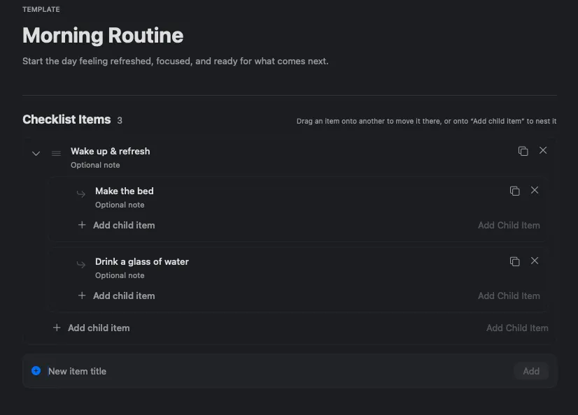This screenshot has width=578, height=415.
Task: Duplicate the Wake up & refresh item
Action: pyautogui.click(x=523, y=151)
